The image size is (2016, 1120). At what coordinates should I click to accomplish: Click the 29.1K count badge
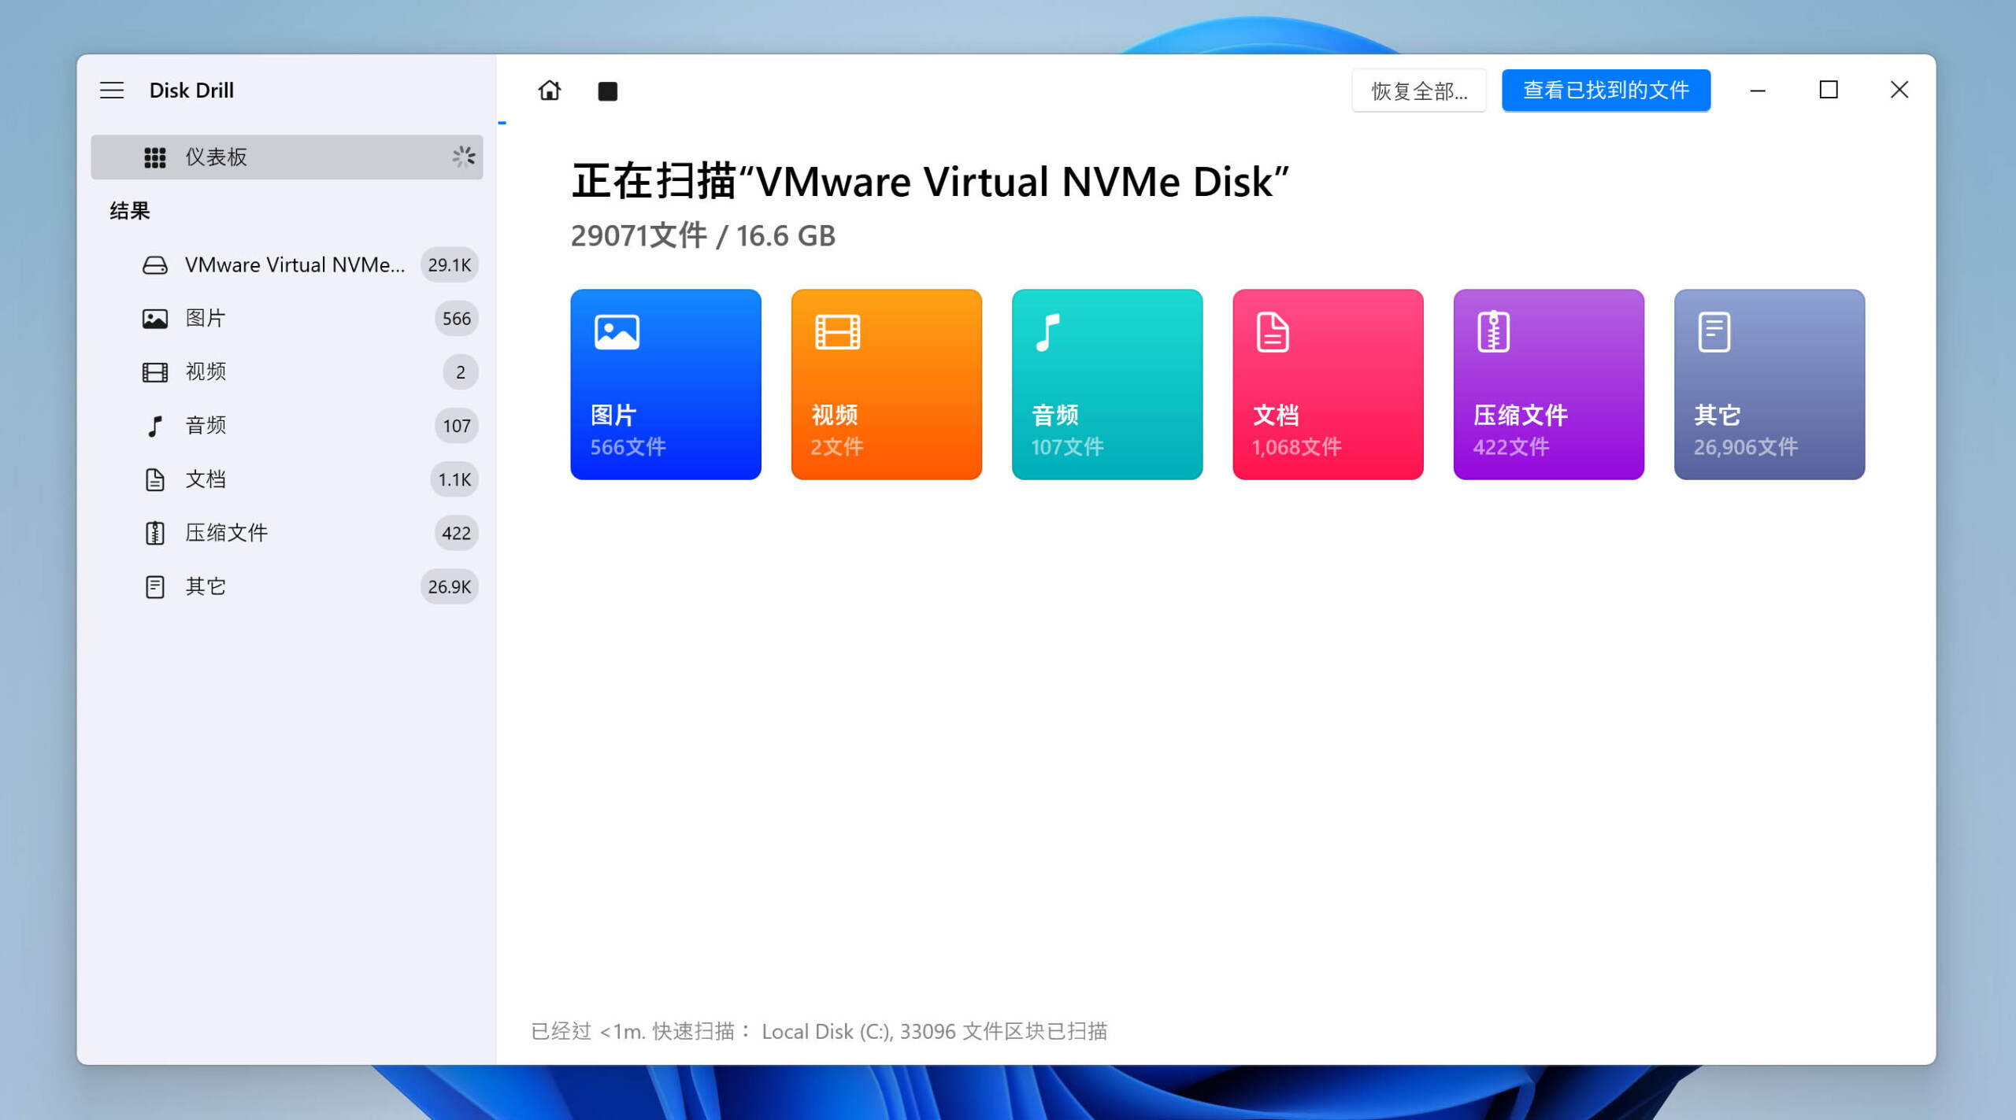point(450,265)
